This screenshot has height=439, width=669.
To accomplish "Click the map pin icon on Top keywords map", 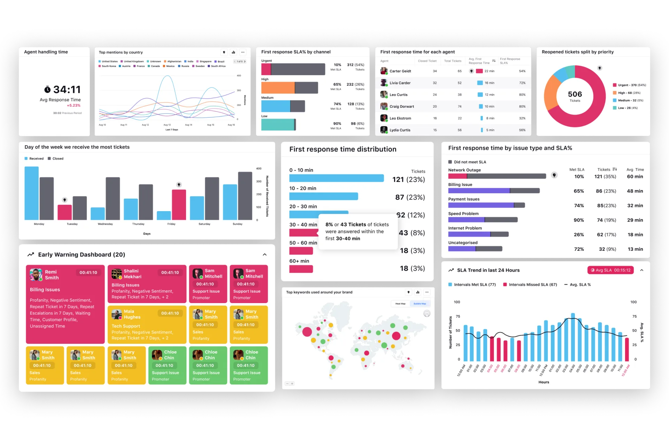I will 408,292.
